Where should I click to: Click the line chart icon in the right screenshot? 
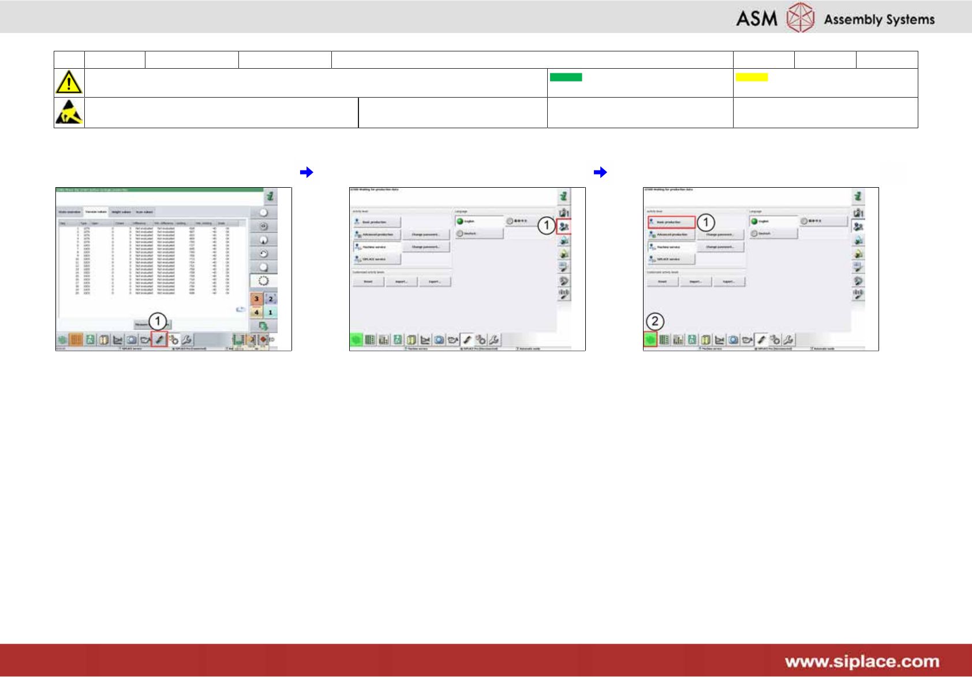click(720, 340)
